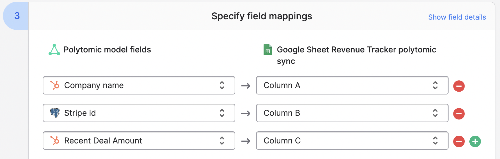Remove the Stripe id to Column B mapping
The width and height of the screenshot is (500, 159).
[459, 113]
